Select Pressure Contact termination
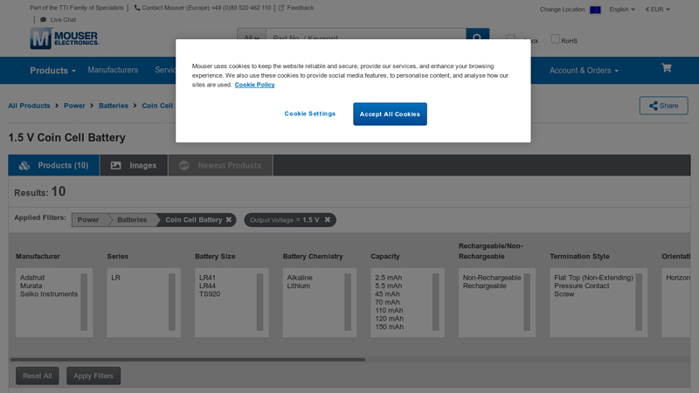 pyautogui.click(x=582, y=286)
